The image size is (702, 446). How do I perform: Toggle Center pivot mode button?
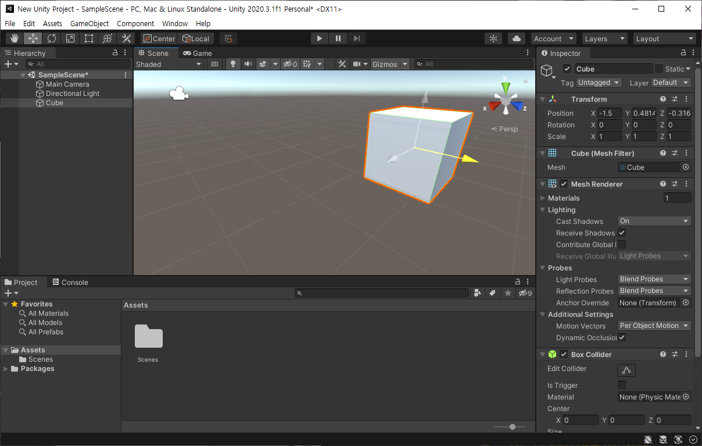(159, 38)
